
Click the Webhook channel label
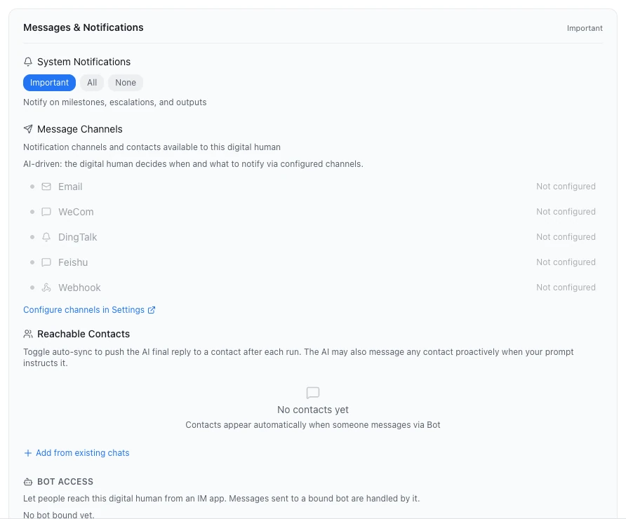coord(79,288)
